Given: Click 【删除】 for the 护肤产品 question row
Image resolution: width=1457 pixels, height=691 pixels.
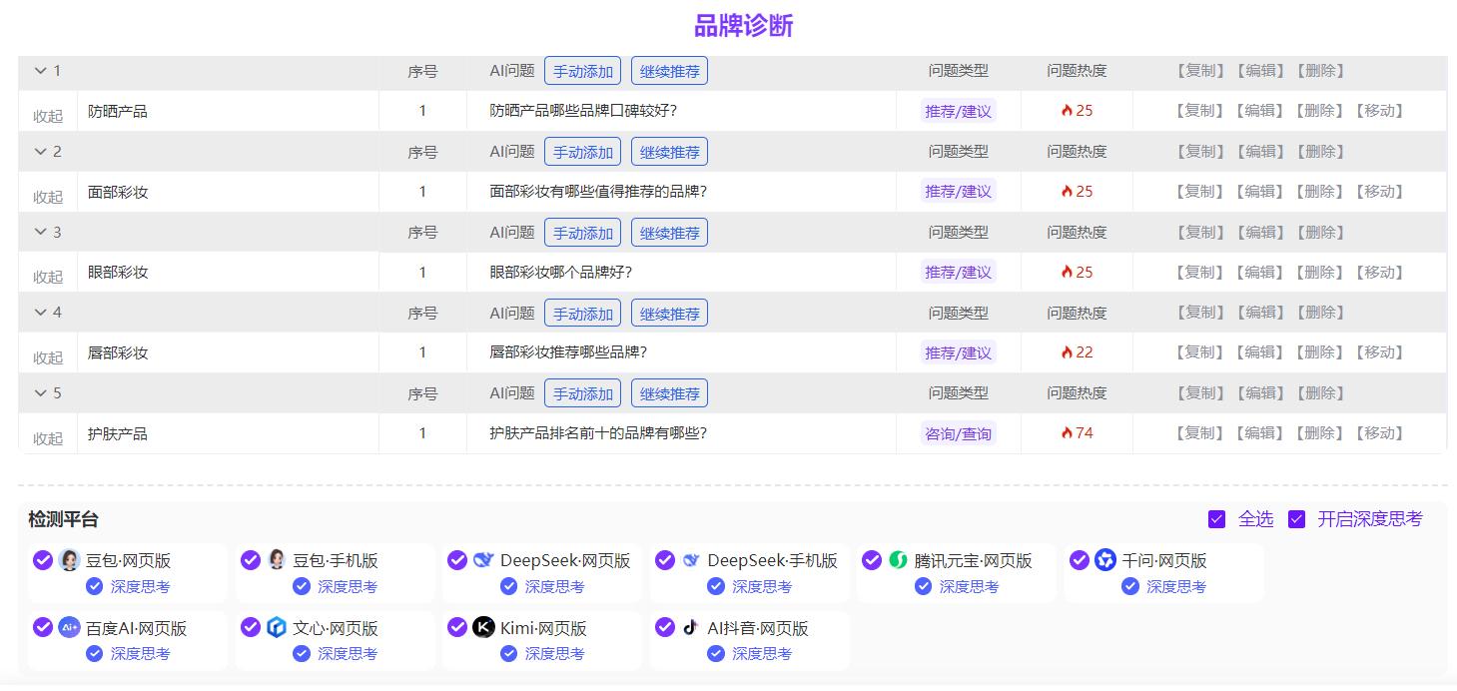Looking at the screenshot, I should [x=1319, y=433].
